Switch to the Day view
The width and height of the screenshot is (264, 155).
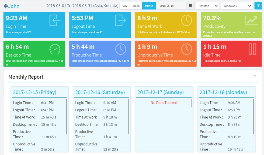(124, 5)
